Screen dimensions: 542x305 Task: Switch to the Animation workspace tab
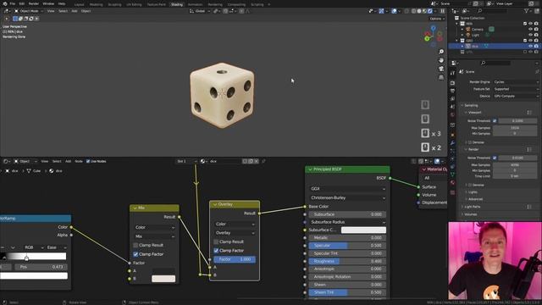tap(195, 4)
